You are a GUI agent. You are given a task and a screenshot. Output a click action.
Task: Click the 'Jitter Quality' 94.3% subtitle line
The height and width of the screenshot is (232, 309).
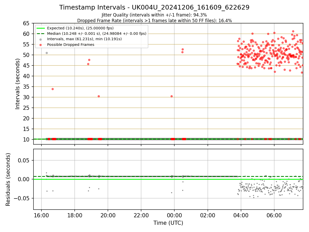154,15
